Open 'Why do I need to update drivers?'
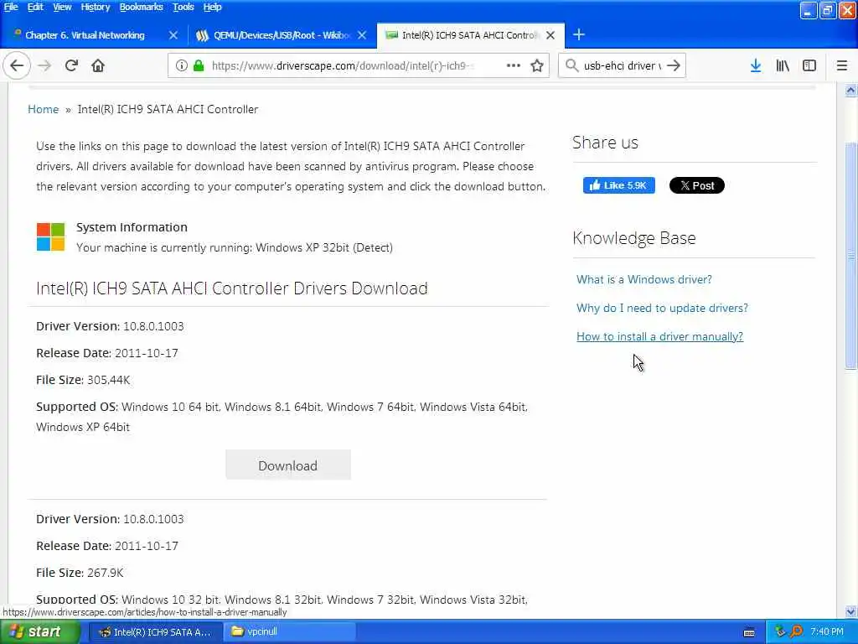The width and height of the screenshot is (858, 644). tap(662, 308)
